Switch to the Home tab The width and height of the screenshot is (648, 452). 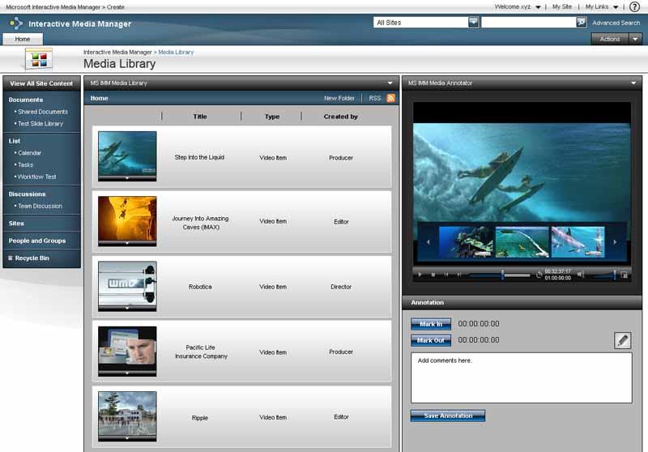click(23, 39)
